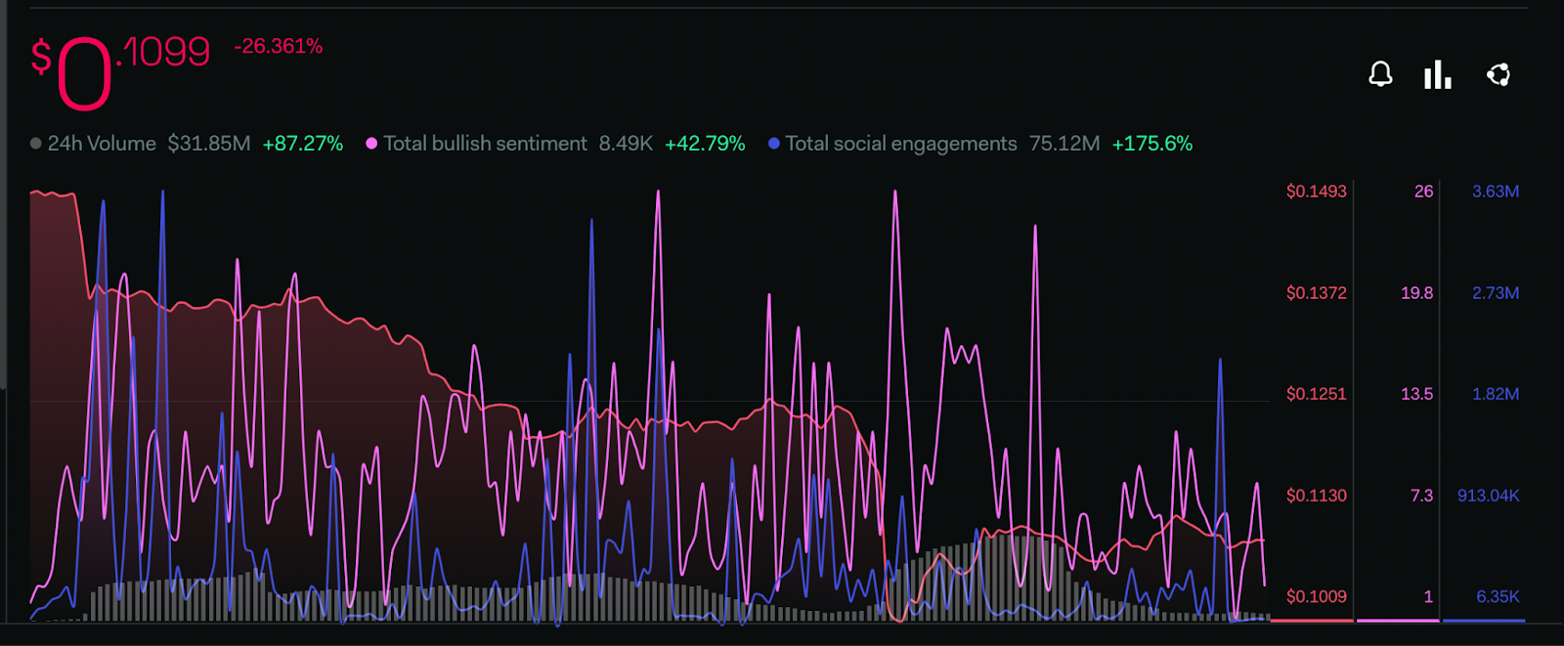Open the bar chart view icon
1564x646 pixels.
coord(1437,74)
